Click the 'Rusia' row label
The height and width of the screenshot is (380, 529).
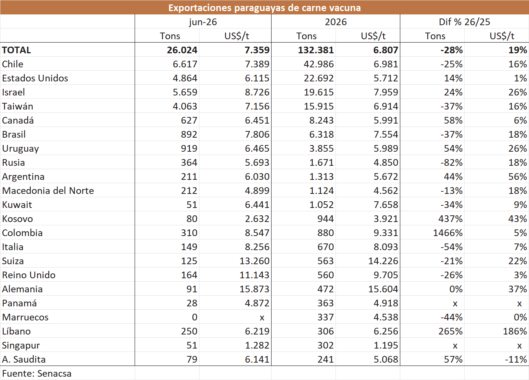[13, 162]
